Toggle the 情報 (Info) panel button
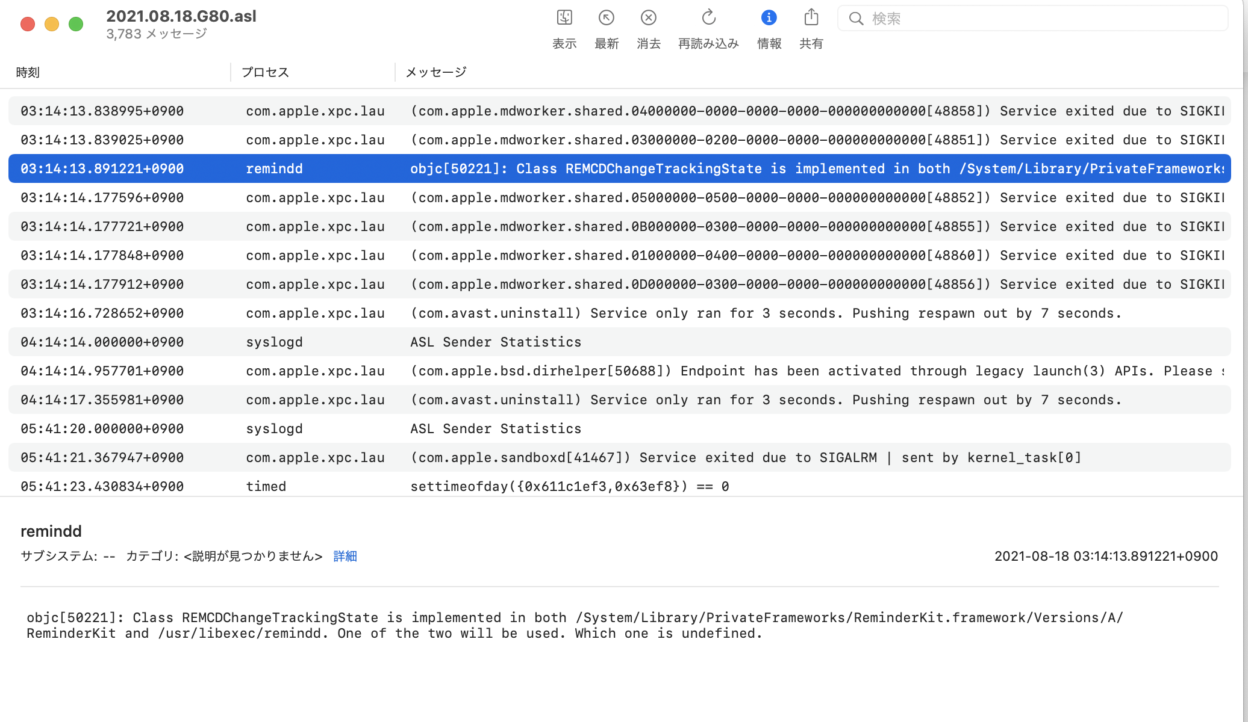The height and width of the screenshot is (722, 1248). tap(769, 18)
